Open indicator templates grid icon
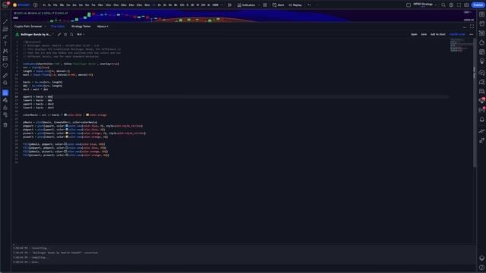Screen dimensions: 486x273 tap(265, 5)
